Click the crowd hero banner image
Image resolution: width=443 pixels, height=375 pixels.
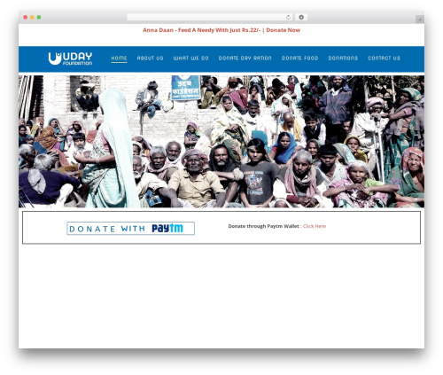(x=221, y=141)
